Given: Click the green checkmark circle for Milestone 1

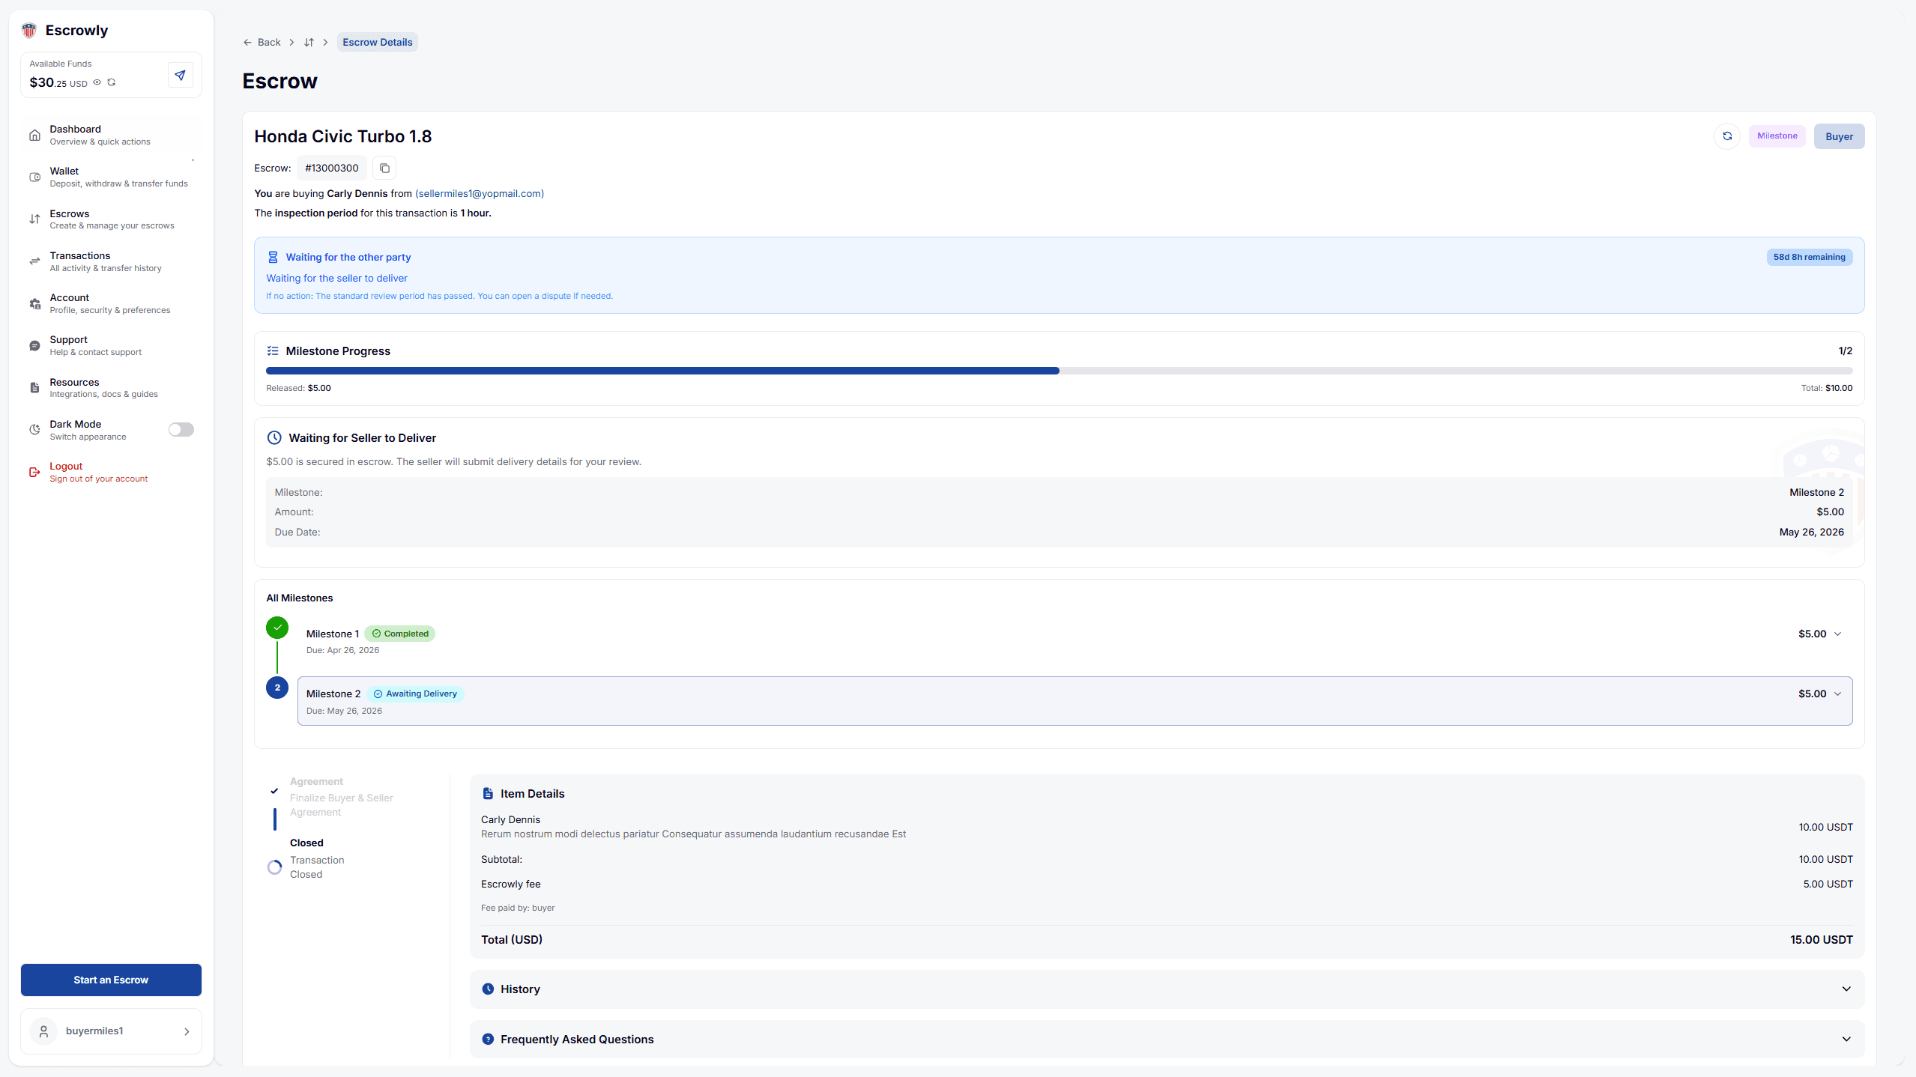Looking at the screenshot, I should pyautogui.click(x=277, y=628).
